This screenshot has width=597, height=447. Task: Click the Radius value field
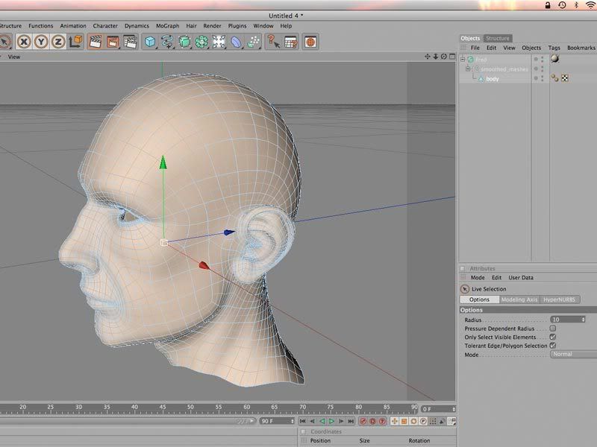point(566,319)
